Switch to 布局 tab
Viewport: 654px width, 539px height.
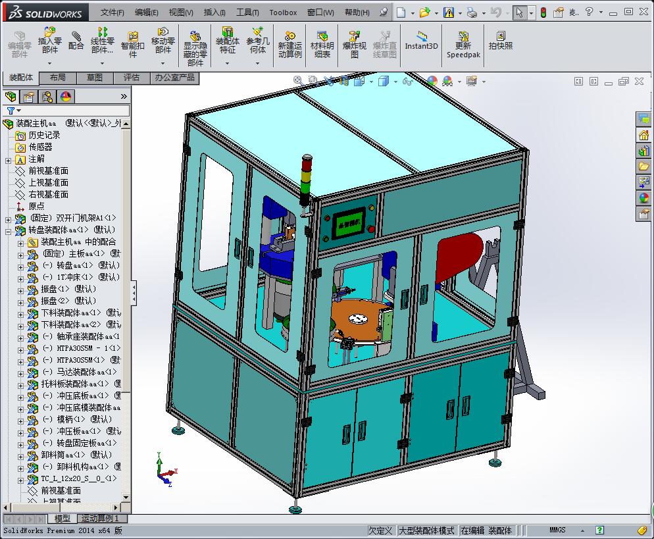click(57, 78)
